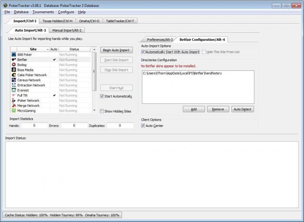
Task: Click the Auto column header
Action: (x=54, y=49)
